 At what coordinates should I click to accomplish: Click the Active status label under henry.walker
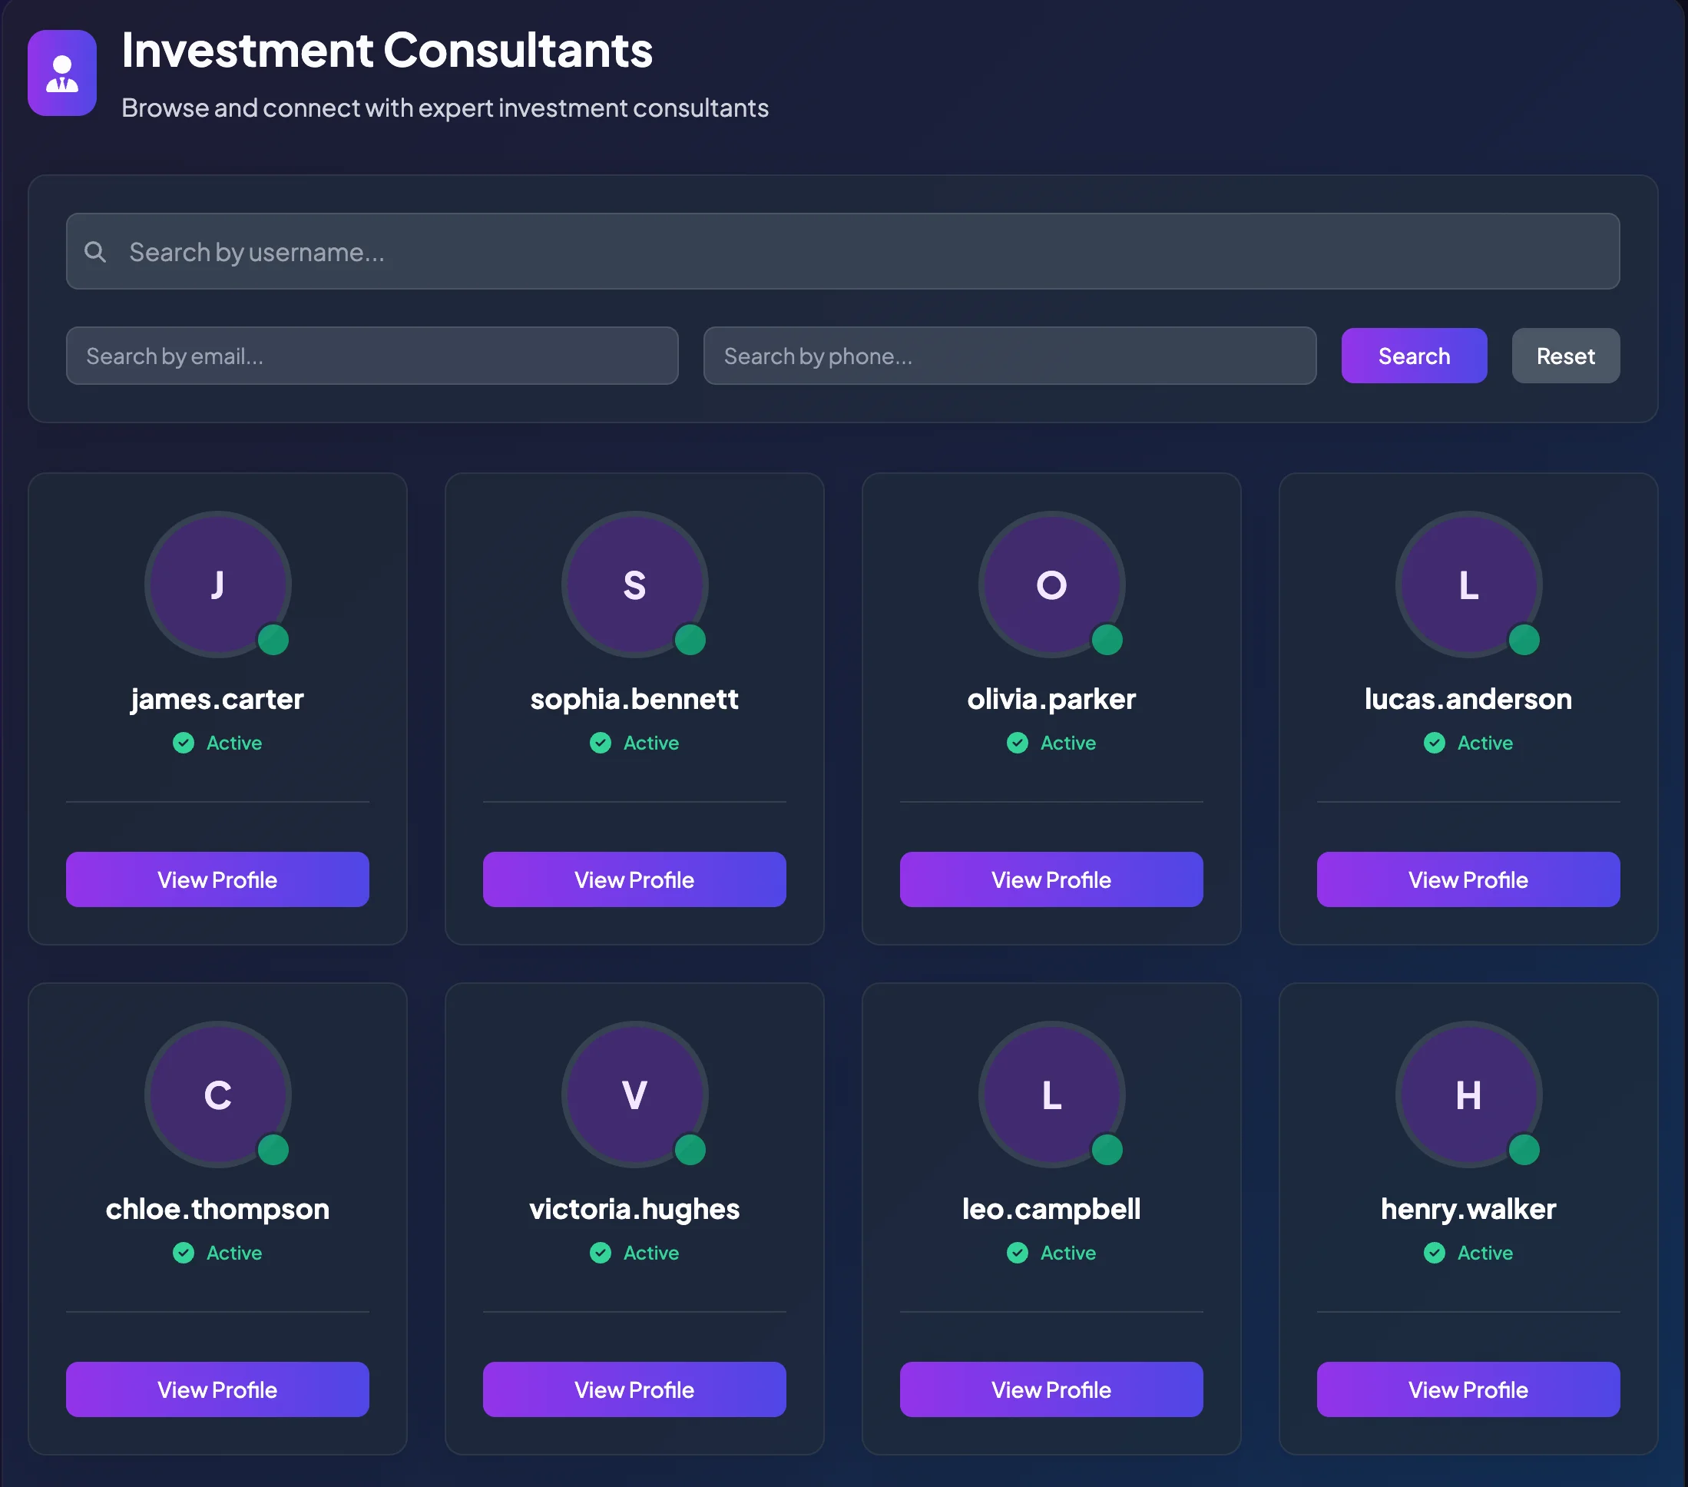(x=1484, y=1254)
